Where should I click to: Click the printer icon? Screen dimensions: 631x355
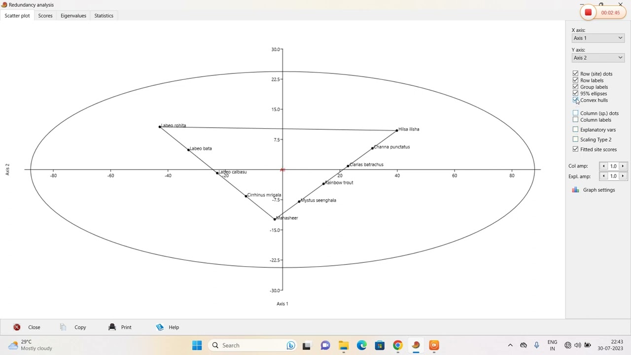[112, 327]
